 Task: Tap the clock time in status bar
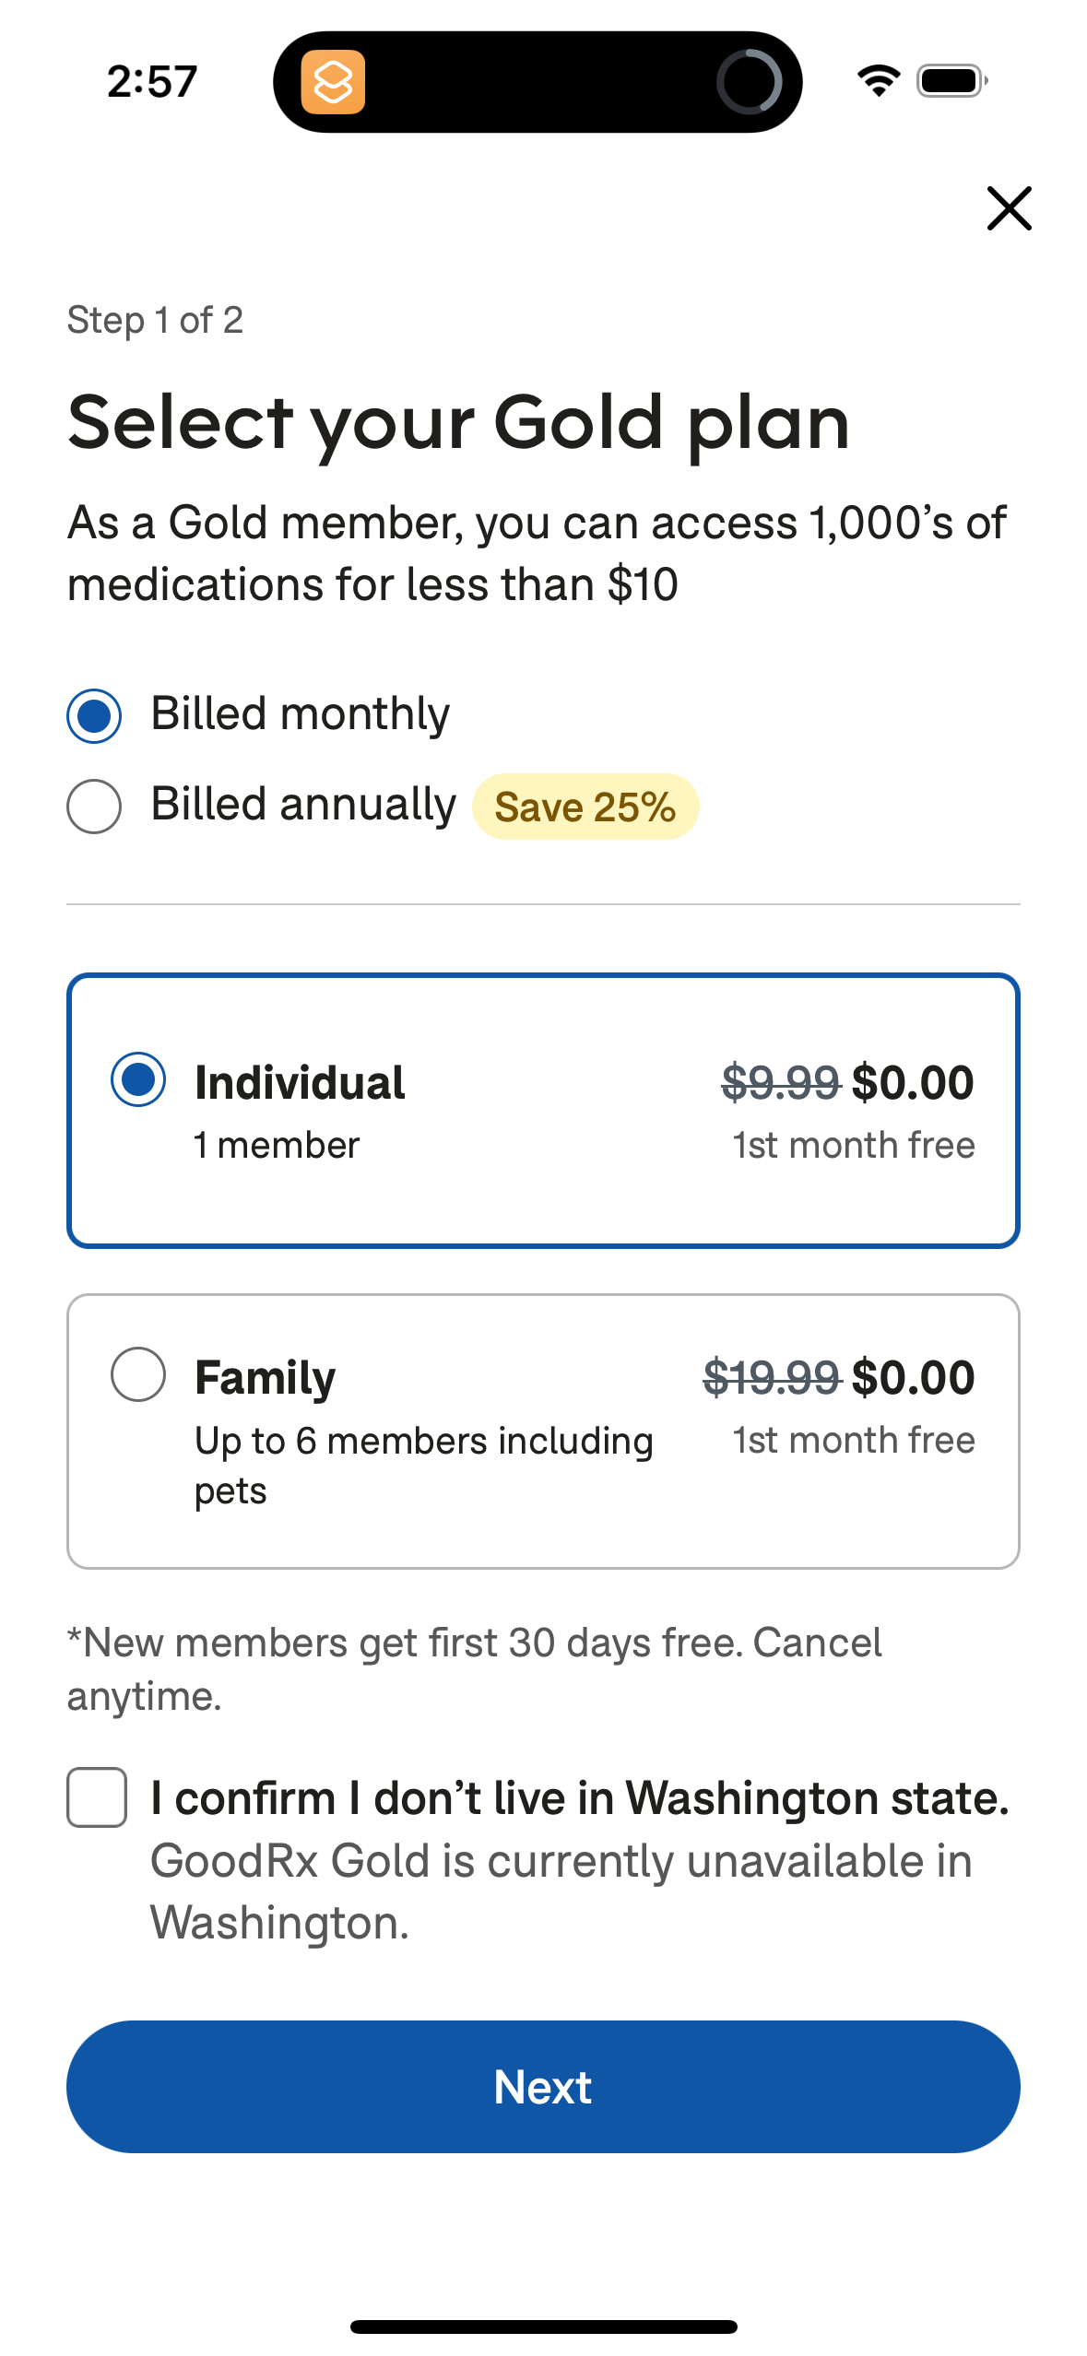[x=152, y=82]
